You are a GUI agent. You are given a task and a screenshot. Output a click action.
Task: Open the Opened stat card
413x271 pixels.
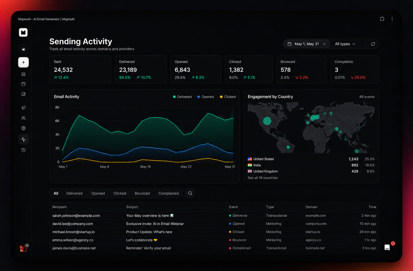pyautogui.click(x=196, y=70)
